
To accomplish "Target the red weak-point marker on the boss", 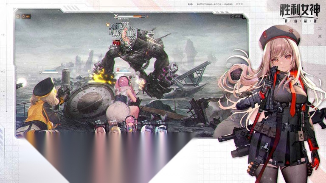I will click(116, 43).
